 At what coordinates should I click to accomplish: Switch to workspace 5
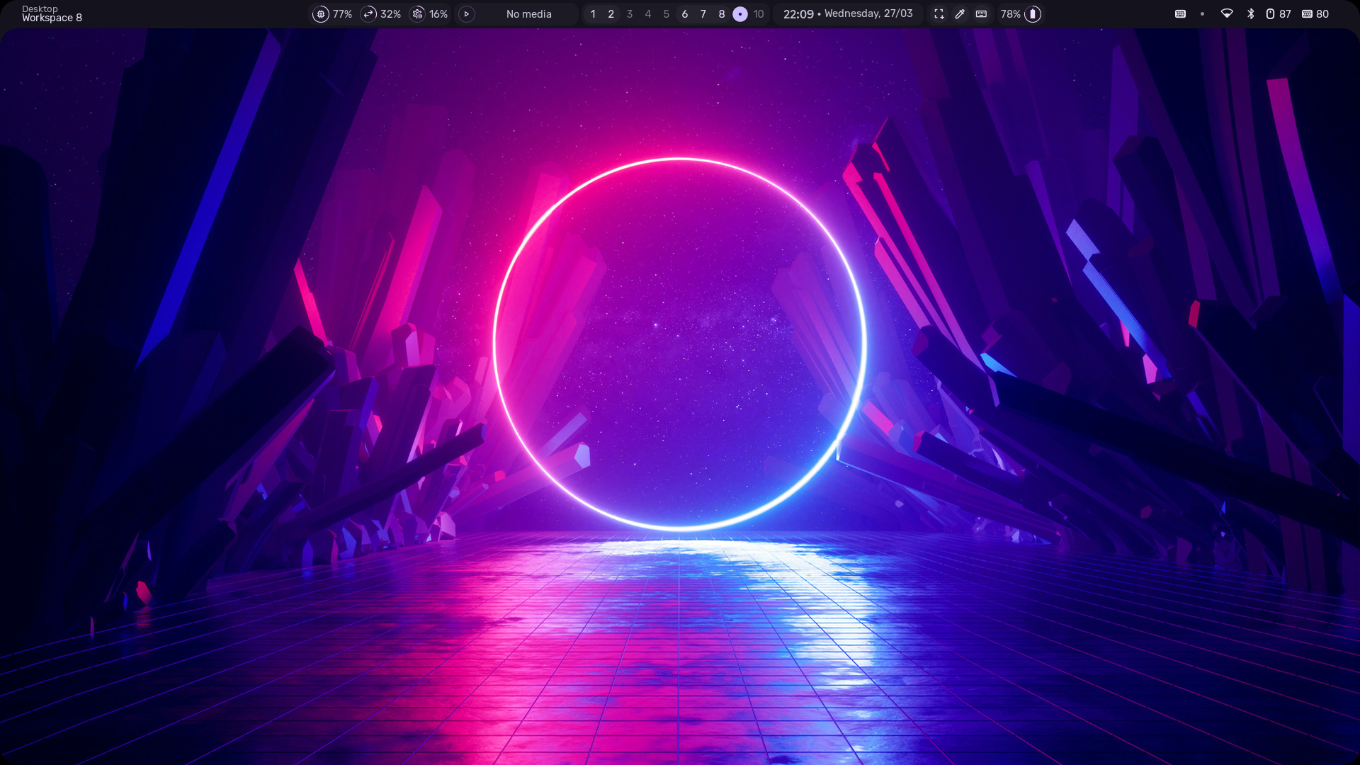(666, 13)
